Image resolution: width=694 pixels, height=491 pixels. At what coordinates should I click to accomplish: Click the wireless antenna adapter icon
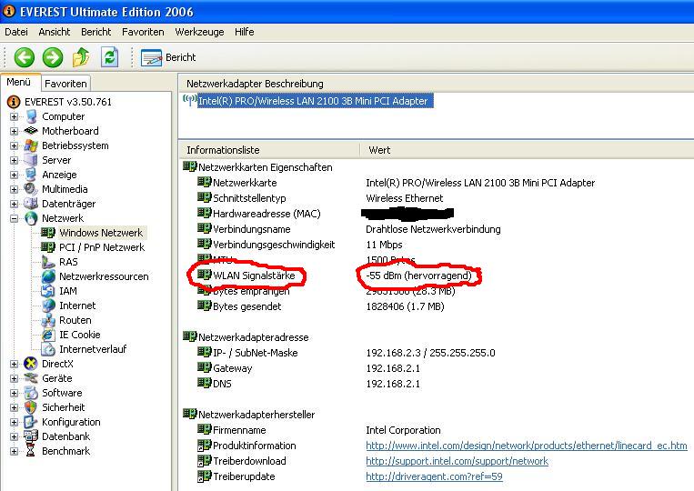[x=190, y=100]
